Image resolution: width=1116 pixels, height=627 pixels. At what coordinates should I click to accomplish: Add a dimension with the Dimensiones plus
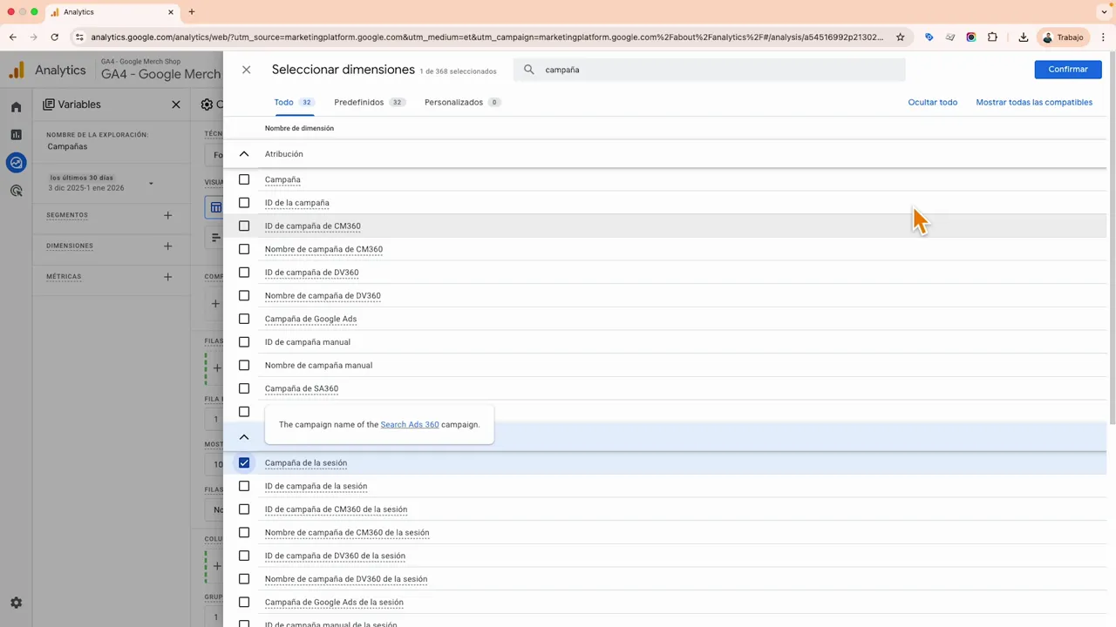point(167,246)
